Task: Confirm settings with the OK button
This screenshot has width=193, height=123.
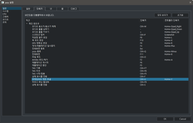Action: click(x=165, y=119)
